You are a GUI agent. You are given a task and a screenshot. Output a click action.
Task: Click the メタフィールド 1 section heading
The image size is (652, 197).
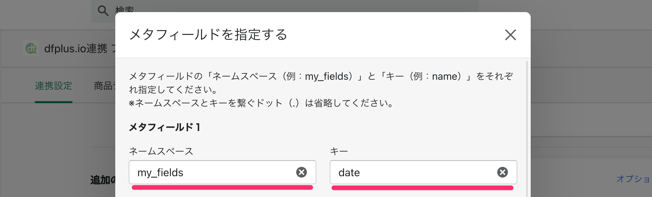165,127
